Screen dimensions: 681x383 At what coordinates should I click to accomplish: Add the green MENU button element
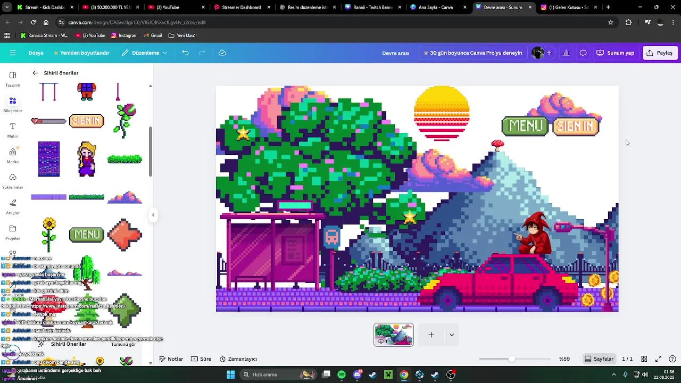pyautogui.click(x=87, y=235)
